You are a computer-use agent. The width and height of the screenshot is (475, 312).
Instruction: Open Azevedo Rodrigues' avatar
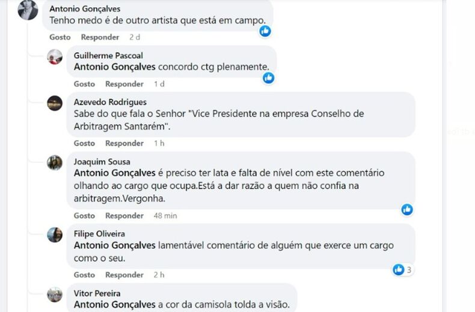55,103
